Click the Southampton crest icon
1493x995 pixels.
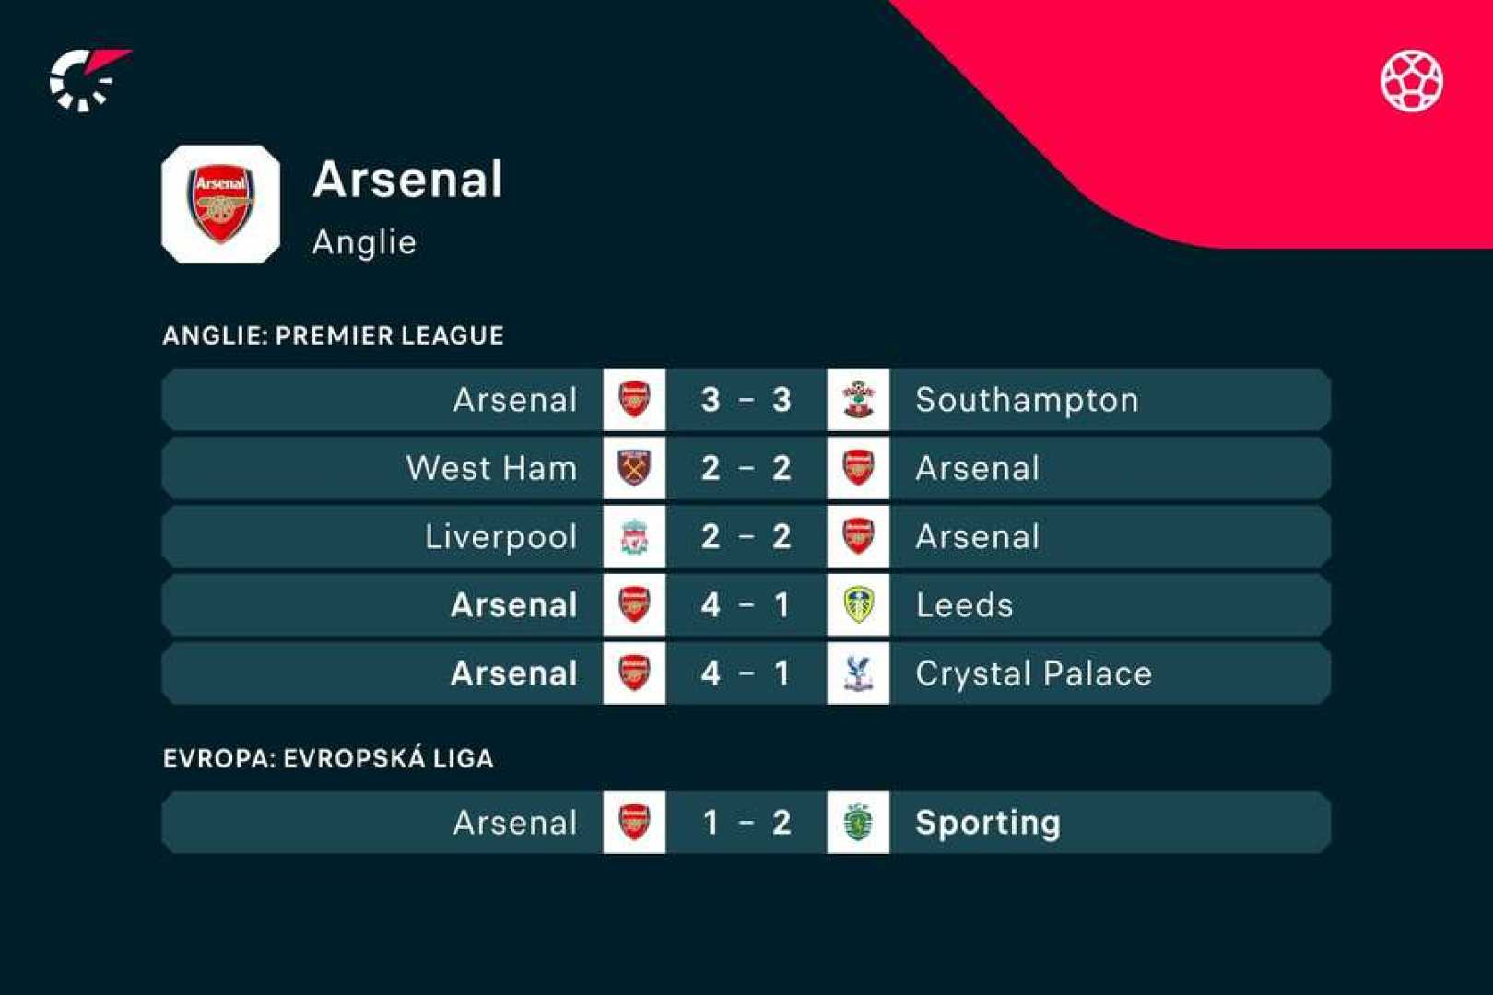point(858,400)
